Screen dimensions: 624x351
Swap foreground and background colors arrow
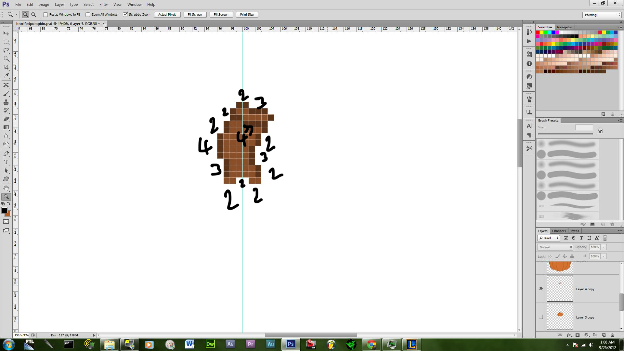tap(9, 204)
